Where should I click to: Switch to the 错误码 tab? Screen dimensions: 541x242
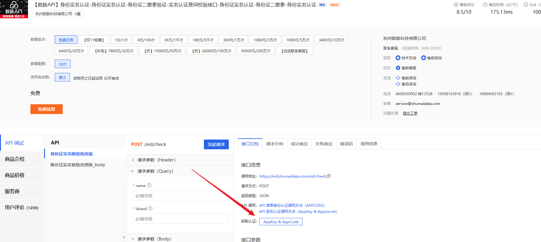click(x=347, y=144)
